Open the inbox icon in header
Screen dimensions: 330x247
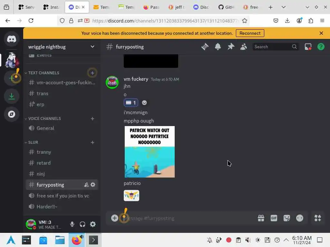(x=308, y=47)
